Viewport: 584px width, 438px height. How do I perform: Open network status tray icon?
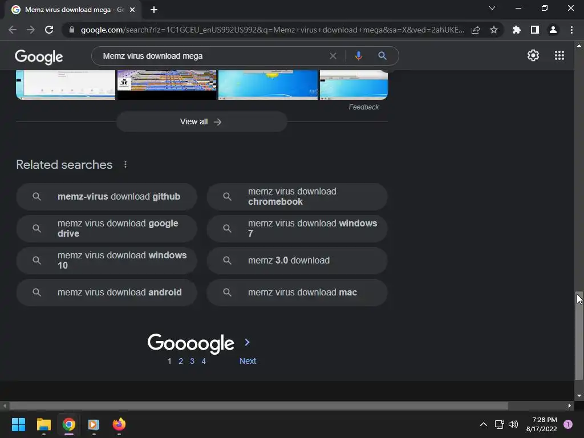click(499, 424)
